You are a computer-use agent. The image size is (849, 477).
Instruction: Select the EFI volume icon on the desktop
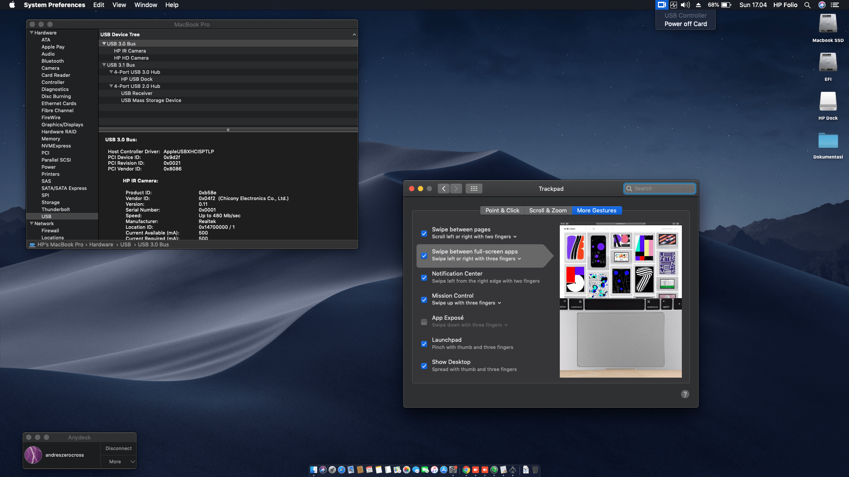tap(828, 63)
